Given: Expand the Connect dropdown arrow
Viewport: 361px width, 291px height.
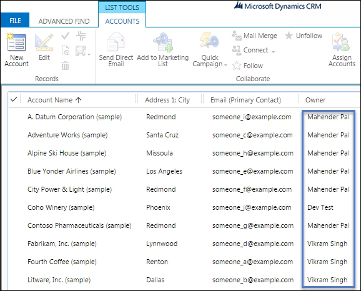Looking at the screenshot, I should pyautogui.click(x=274, y=52).
